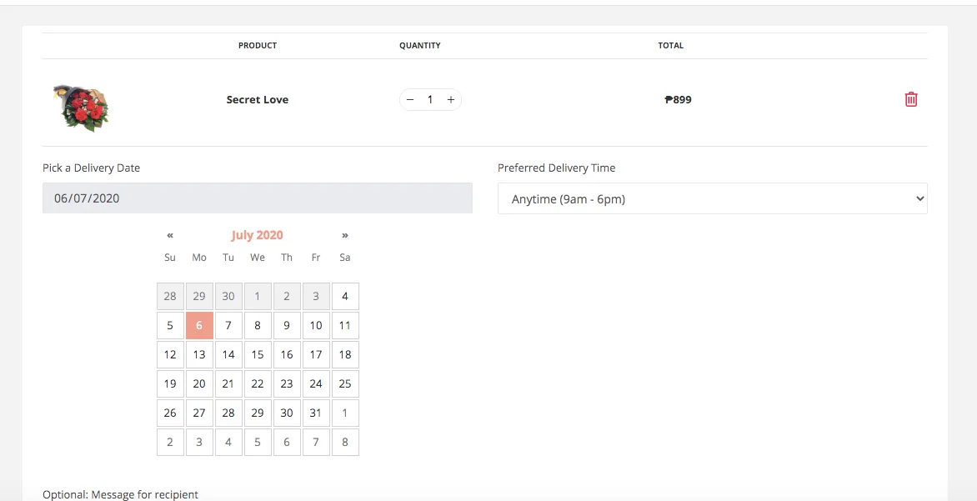This screenshot has height=501, width=977.
Task: Select the highlighted date 6
Action: click(x=199, y=325)
